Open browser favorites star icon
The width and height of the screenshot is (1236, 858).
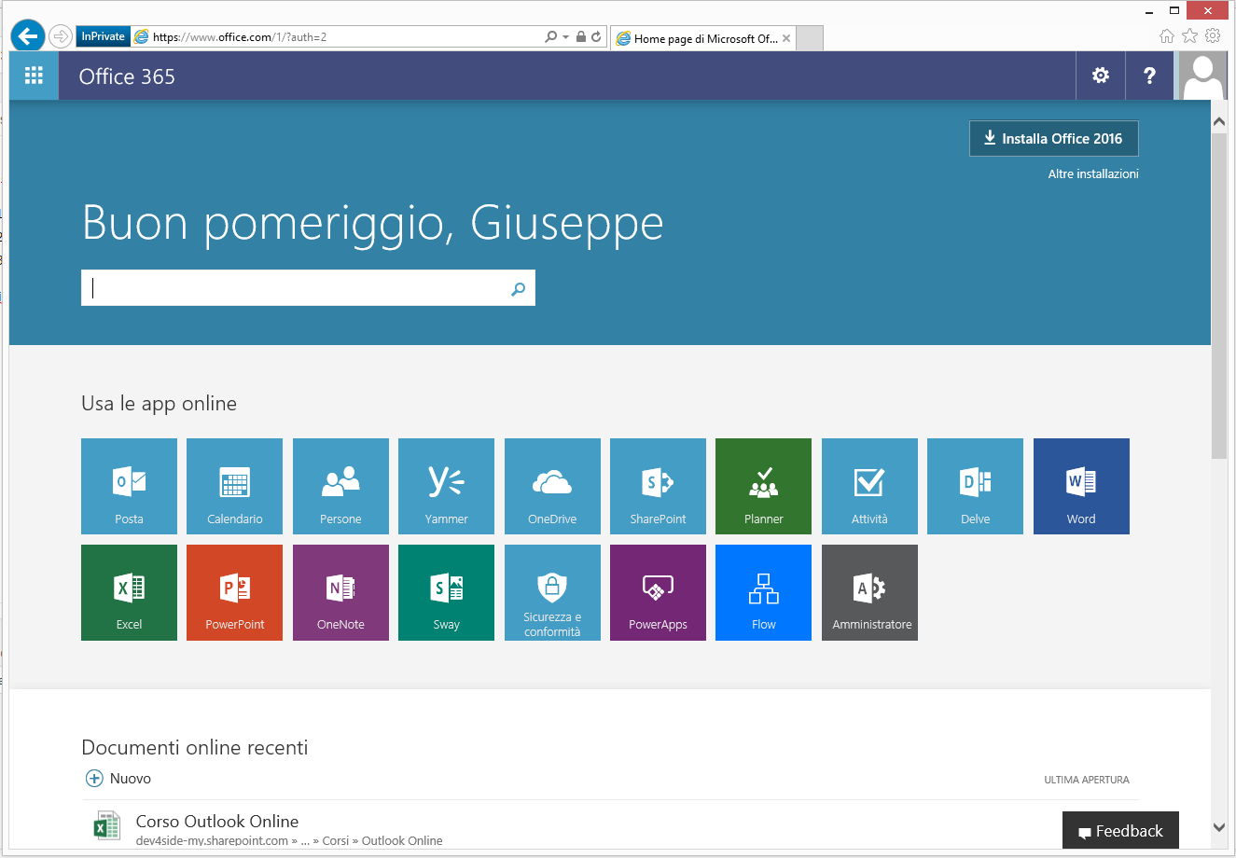point(1189,35)
